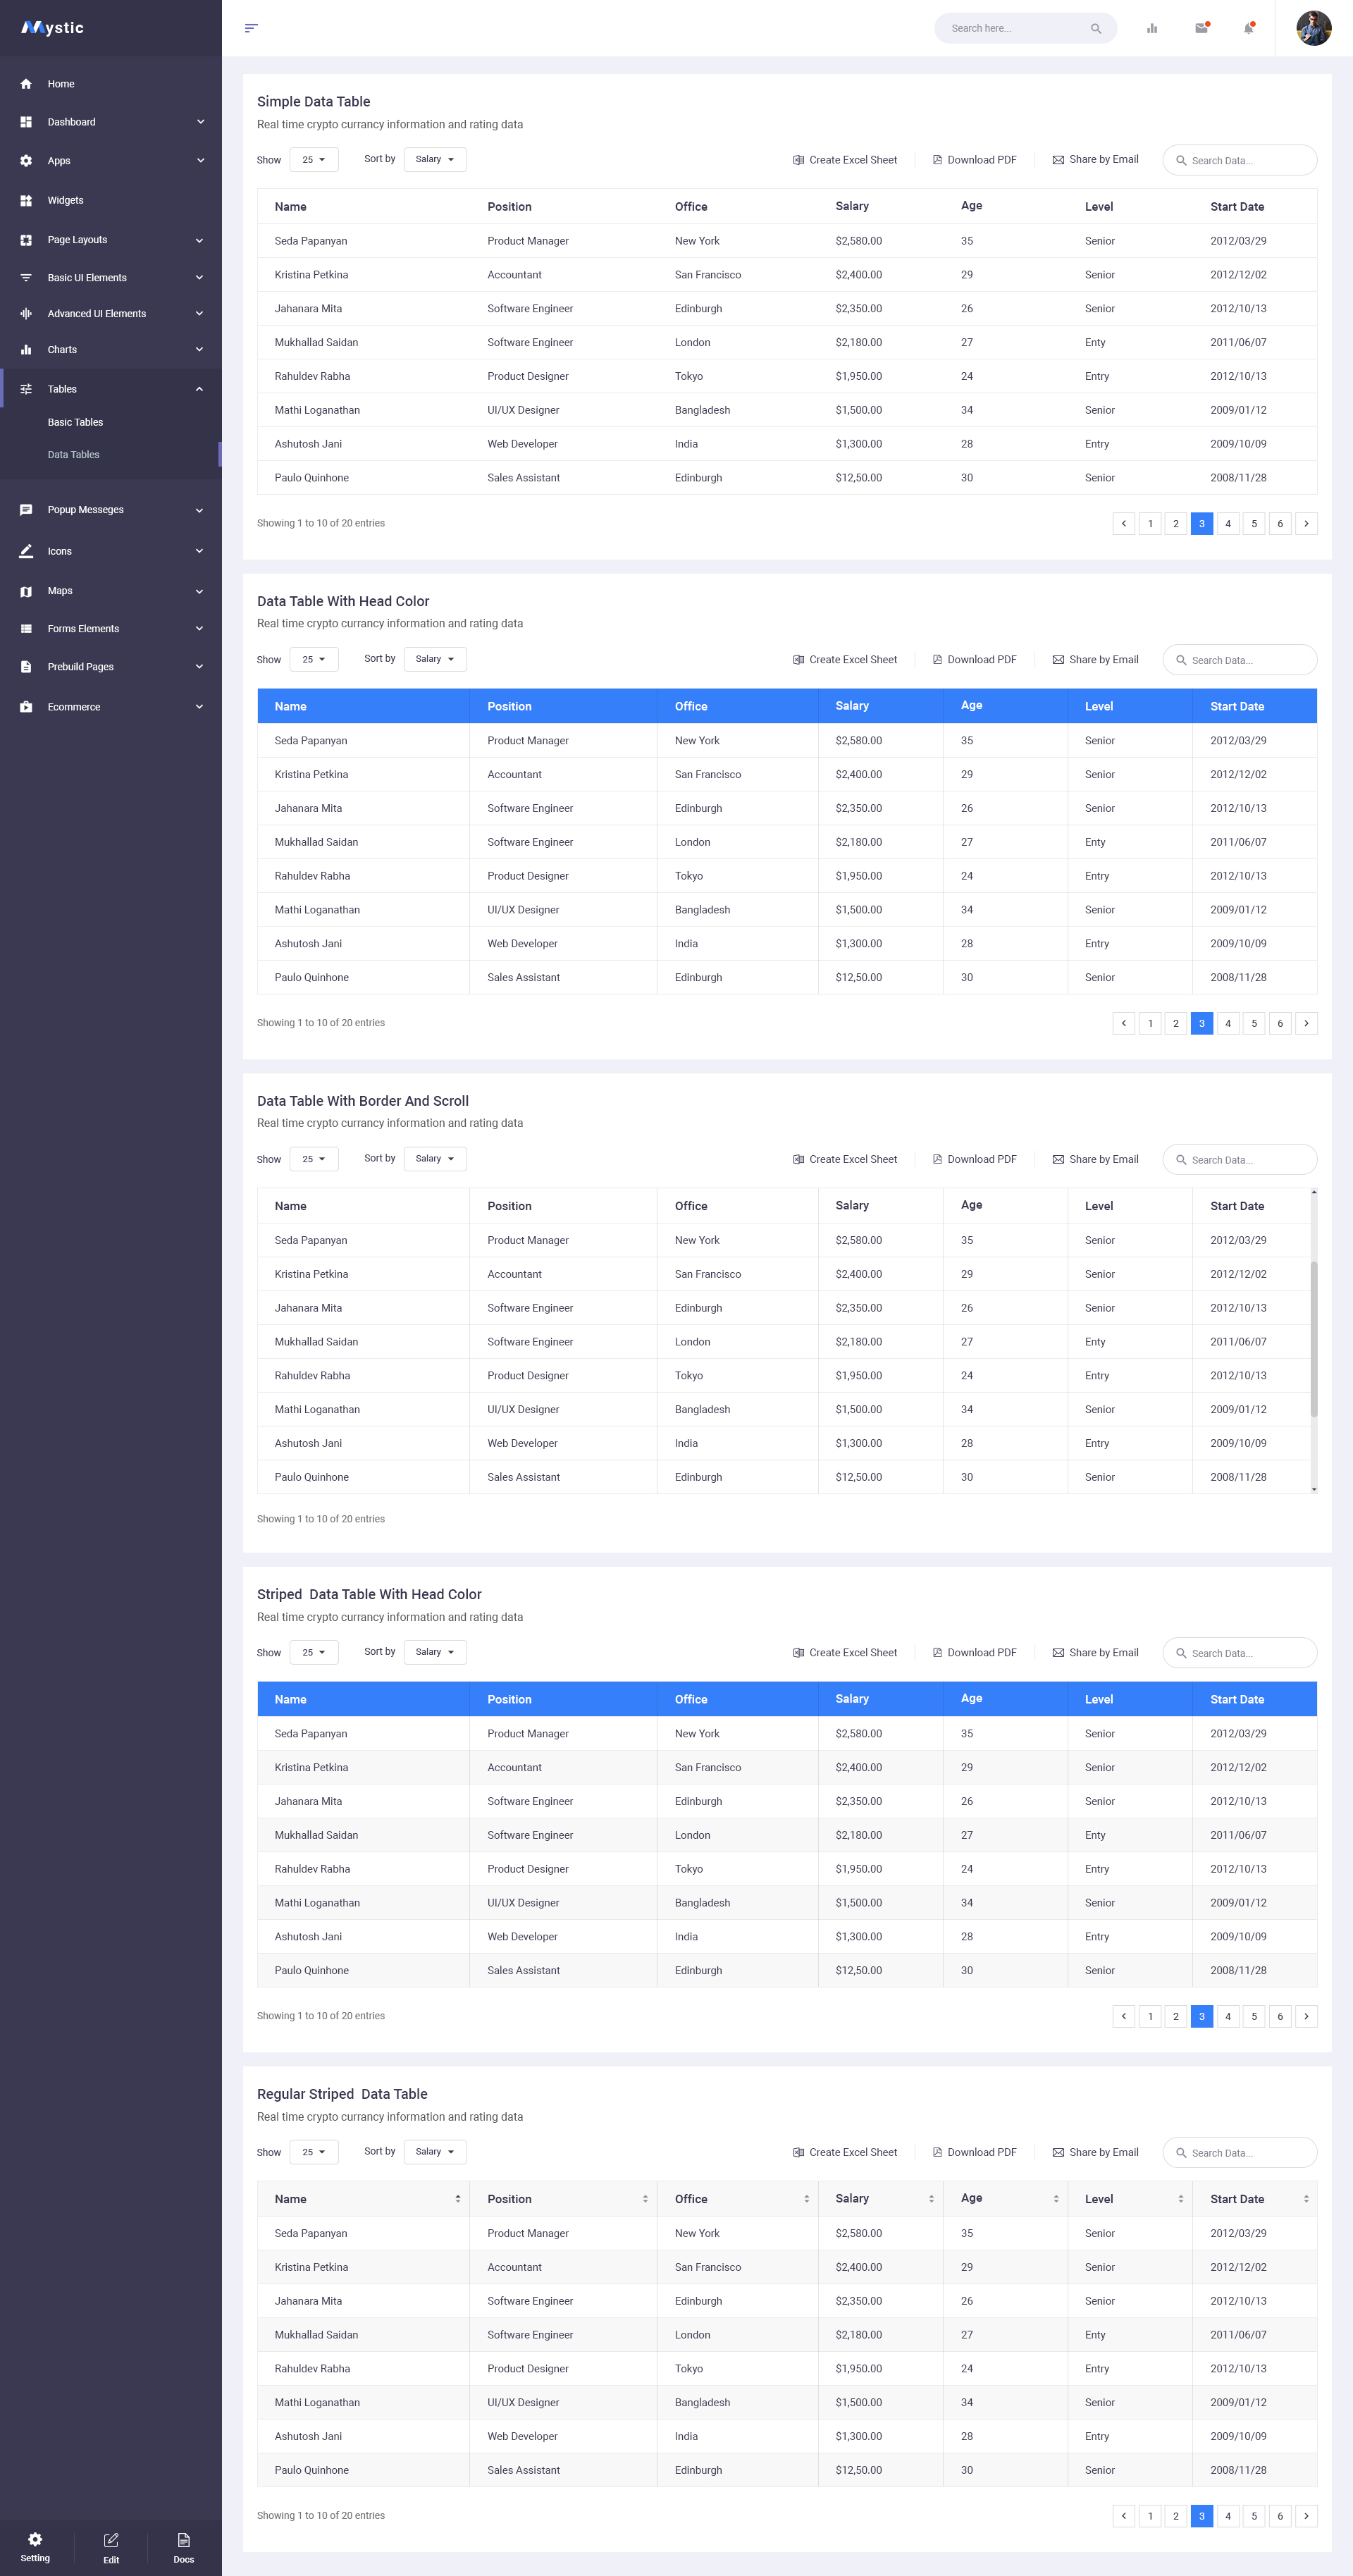Click Download PDF in Head Color table
The image size is (1353, 2576).
974,660
